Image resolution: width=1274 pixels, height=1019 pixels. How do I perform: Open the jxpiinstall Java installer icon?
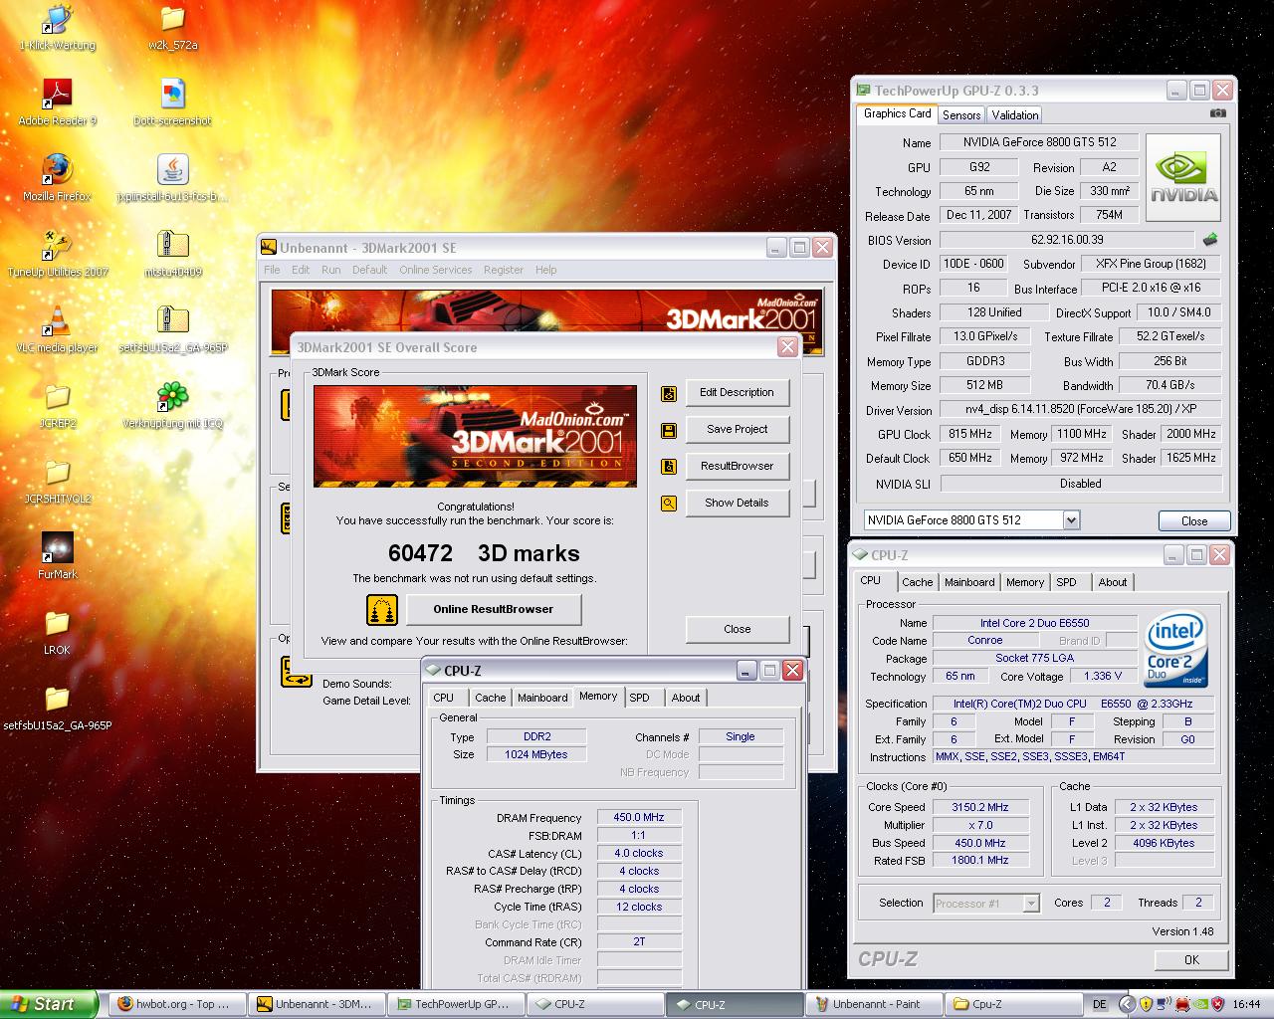tap(172, 170)
